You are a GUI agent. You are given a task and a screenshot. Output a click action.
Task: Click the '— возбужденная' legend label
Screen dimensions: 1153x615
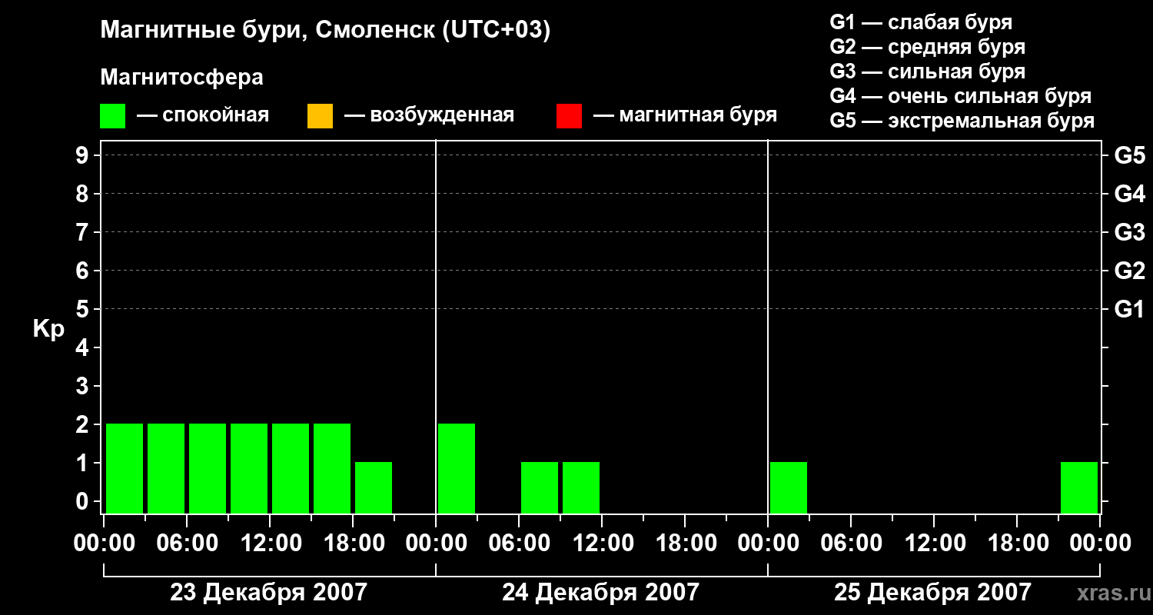tap(430, 115)
